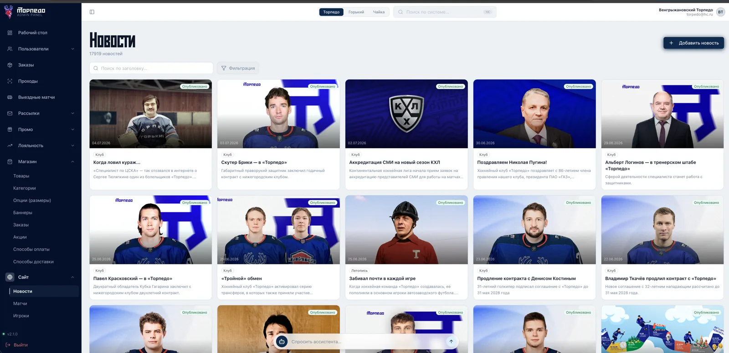Expand the Пользователи submenu chevron
729x353 pixels.
[72, 49]
